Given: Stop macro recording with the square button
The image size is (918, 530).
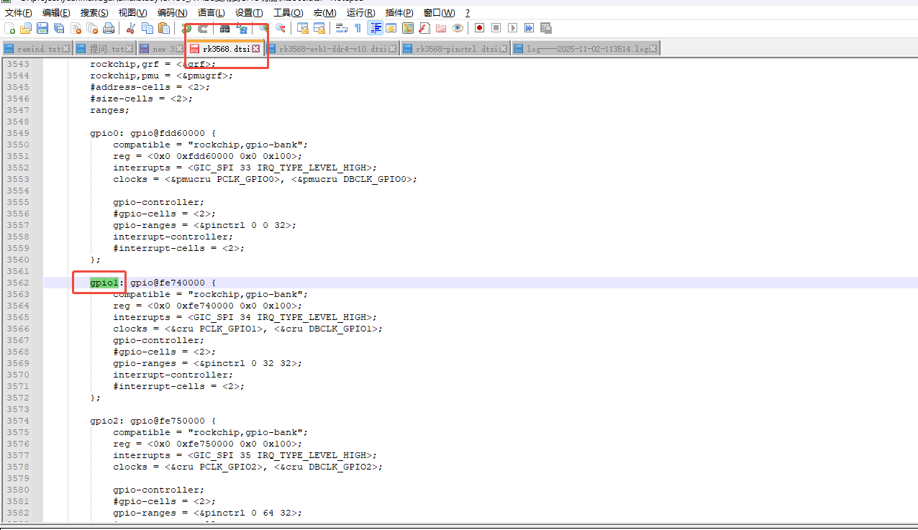Looking at the screenshot, I should (496, 28).
